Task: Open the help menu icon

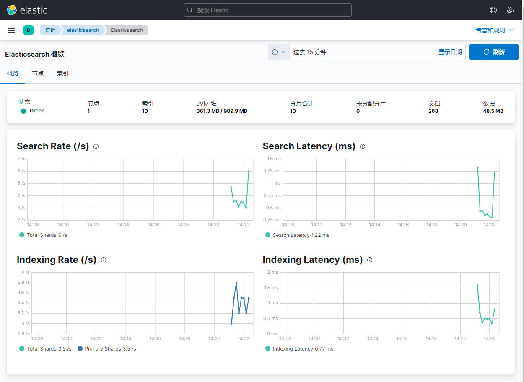Action: [493, 10]
